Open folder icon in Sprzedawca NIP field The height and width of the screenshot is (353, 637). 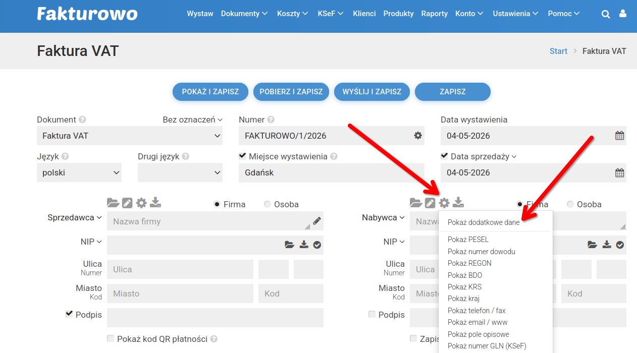pyautogui.click(x=289, y=245)
